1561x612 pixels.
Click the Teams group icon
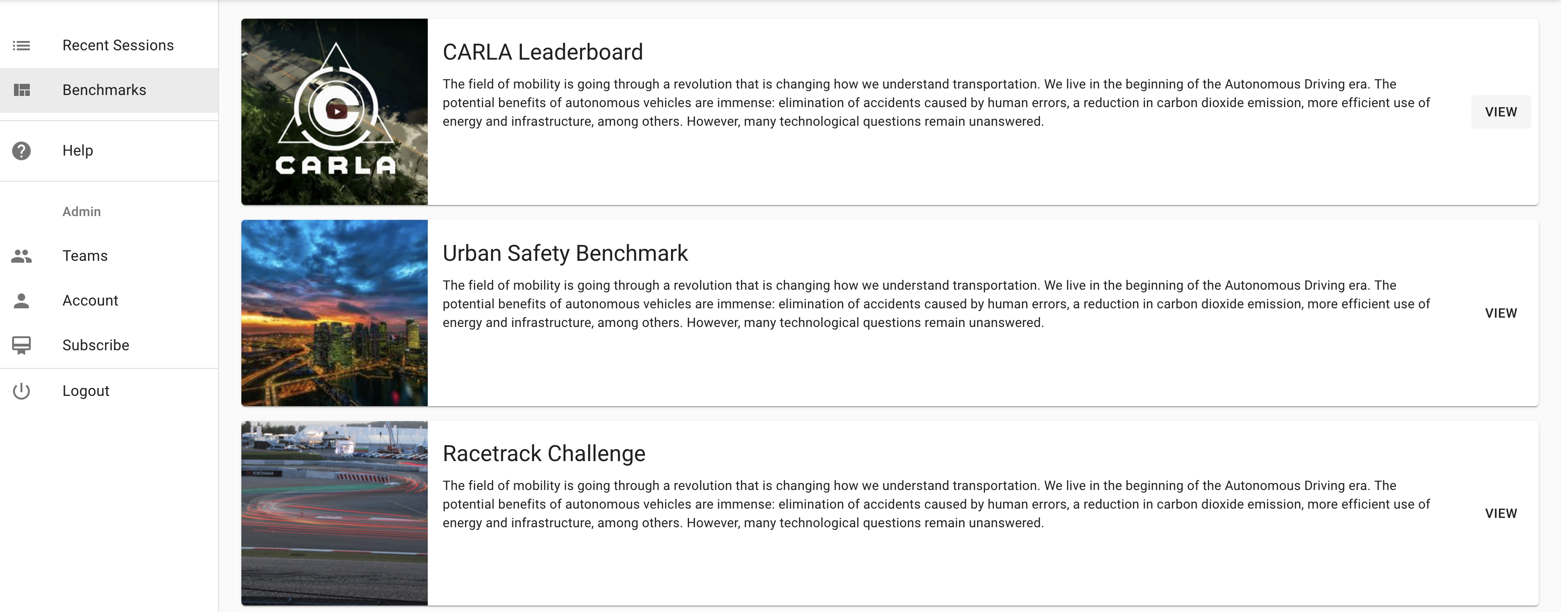tap(21, 256)
